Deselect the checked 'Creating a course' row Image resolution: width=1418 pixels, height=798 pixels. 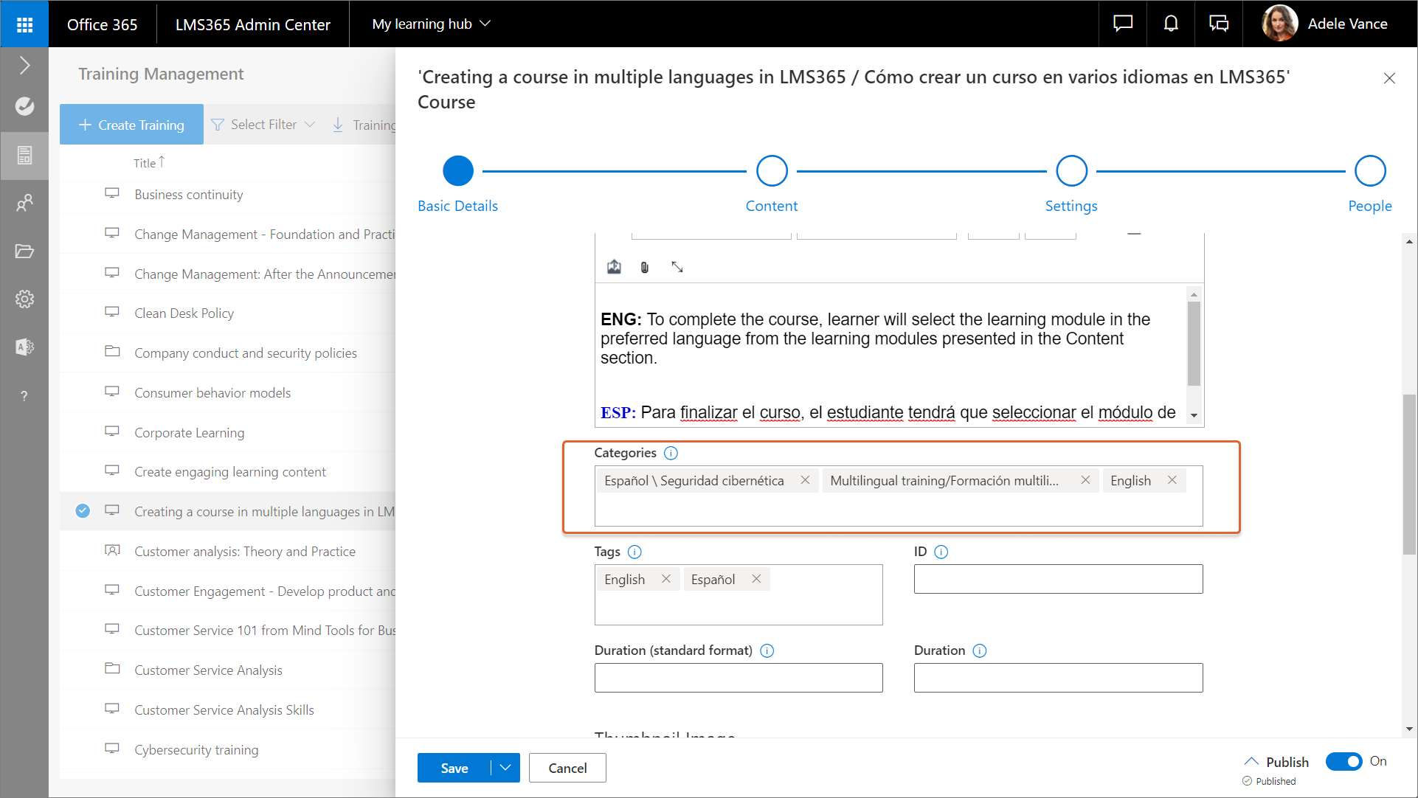83,510
